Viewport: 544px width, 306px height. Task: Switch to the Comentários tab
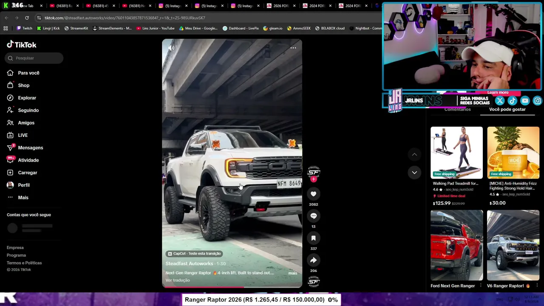pyautogui.click(x=457, y=109)
